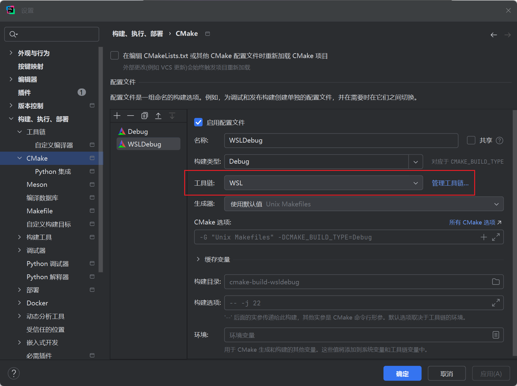This screenshot has height=386, width=517.
Task: Open the 环境变量 editor list icon
Action: [496, 335]
